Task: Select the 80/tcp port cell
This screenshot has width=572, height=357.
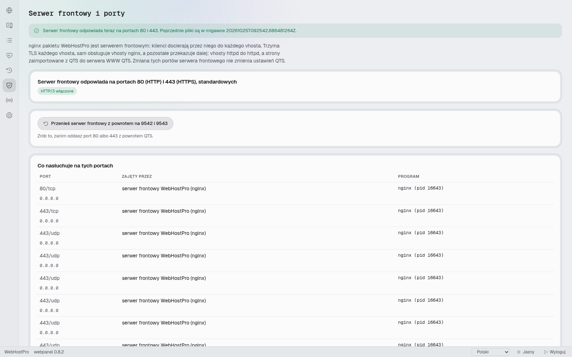Action: point(48,188)
